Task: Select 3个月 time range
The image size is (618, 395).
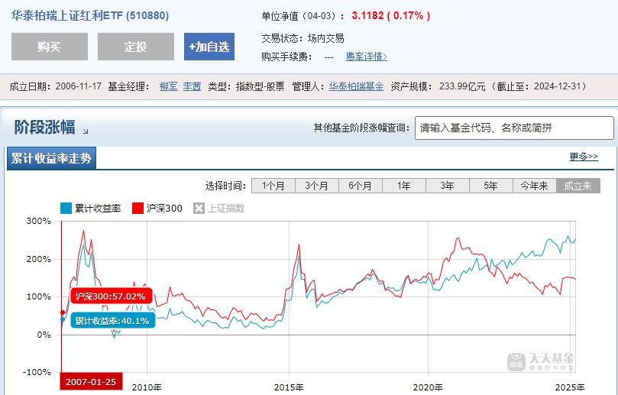Action: point(317,186)
